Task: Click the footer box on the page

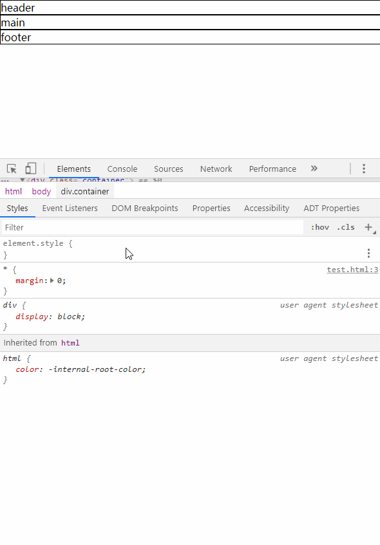Action: pos(190,37)
